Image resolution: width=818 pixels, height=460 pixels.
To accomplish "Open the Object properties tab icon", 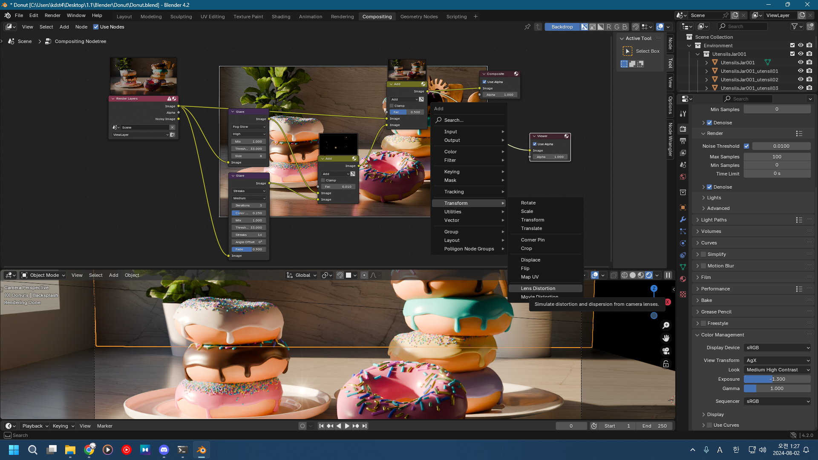I will click(x=683, y=207).
